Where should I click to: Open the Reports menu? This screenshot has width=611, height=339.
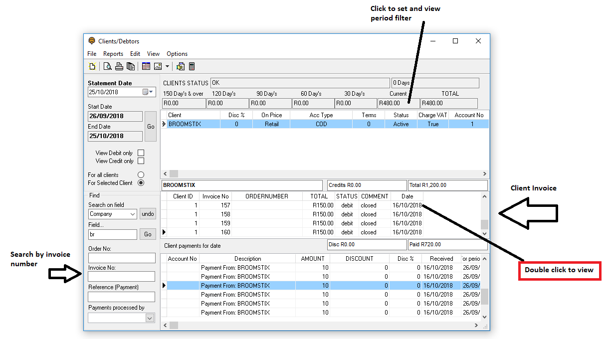click(113, 54)
